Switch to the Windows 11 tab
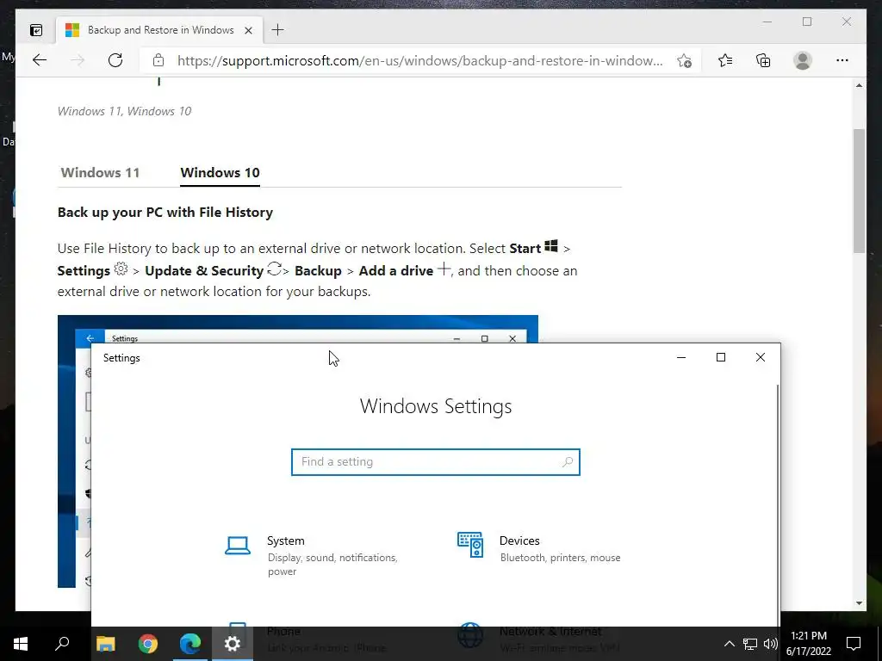Image resolution: width=882 pixels, height=661 pixels. click(100, 172)
